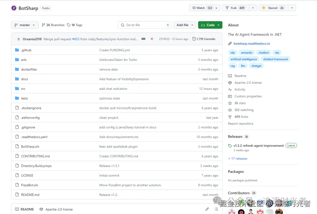Screen dimensions: 317x214
Task: Open the .readthedocs.yaml file
Action: pyautogui.click(x=34, y=137)
